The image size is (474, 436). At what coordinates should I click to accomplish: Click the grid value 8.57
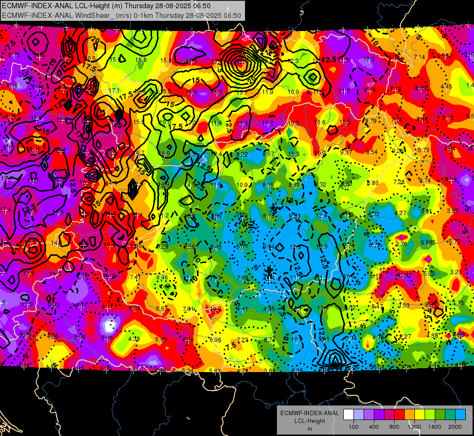(268, 154)
